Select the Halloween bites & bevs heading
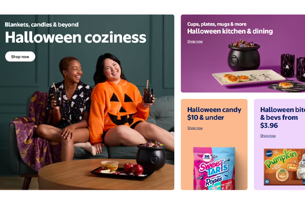This screenshot has height=207, width=305. pos(282,118)
